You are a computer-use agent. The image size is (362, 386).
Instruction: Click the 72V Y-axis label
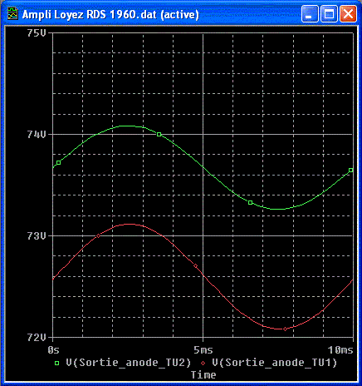click(x=36, y=337)
